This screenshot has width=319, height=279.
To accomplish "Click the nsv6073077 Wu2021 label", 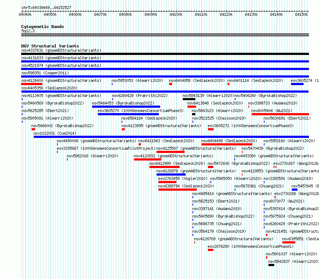I will (284, 201).
